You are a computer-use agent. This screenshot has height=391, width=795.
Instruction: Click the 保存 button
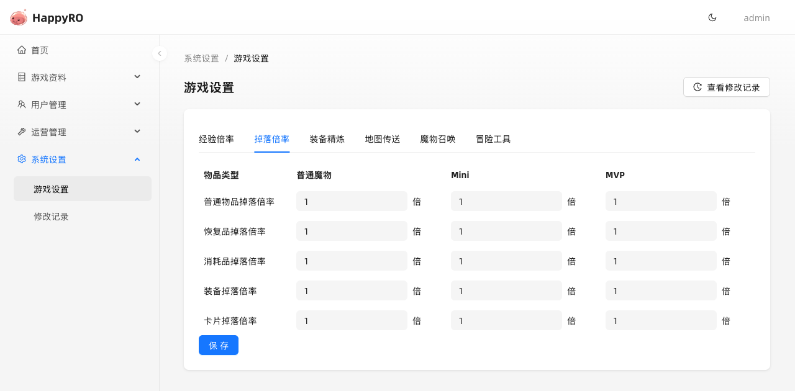[219, 345]
